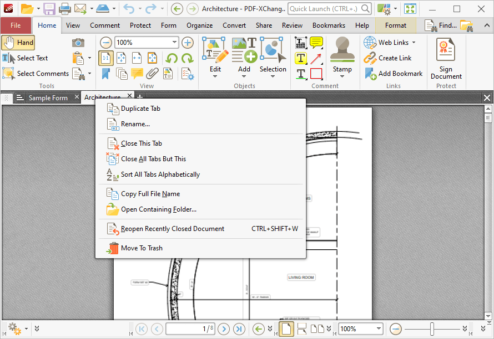Expand the Add objects dropdown
The width and height of the screenshot is (494, 339).
[244, 76]
